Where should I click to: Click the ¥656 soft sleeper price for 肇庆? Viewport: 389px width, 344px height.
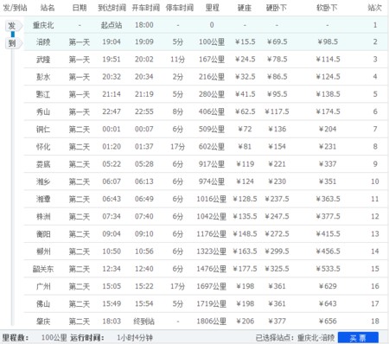pos(328,322)
